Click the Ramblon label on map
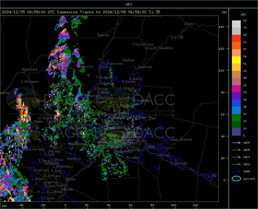The width and height of the screenshot is (258, 209). point(103,35)
